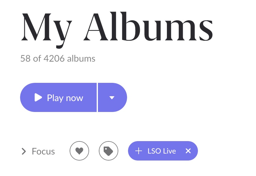
Task: Expand the Focus chevron arrow
Action: [24, 151]
